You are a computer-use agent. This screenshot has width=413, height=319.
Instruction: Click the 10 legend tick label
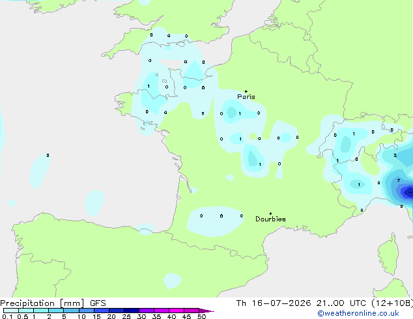point(81,316)
